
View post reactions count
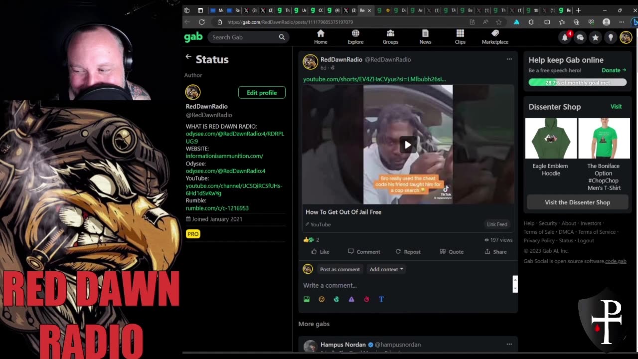(311, 240)
